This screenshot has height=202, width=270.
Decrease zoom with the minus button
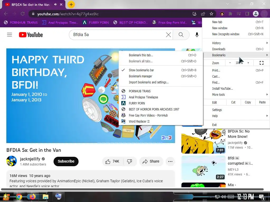click(230, 63)
